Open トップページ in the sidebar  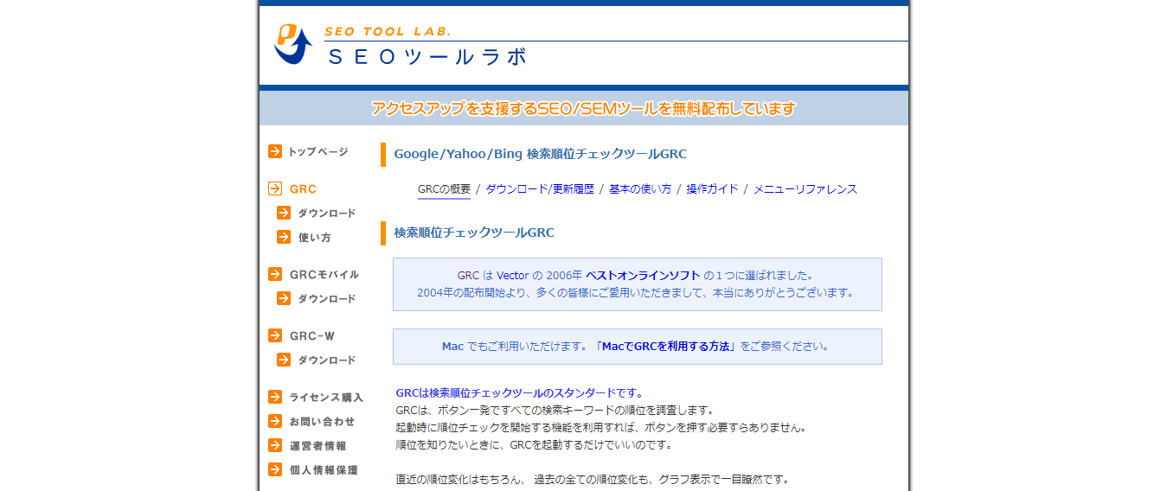coord(318,151)
